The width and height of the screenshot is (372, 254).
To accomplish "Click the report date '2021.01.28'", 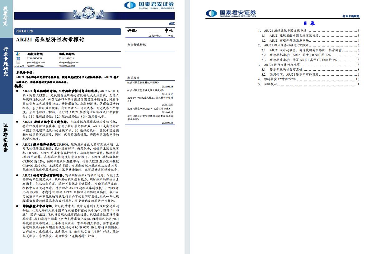I will [x=24, y=31].
